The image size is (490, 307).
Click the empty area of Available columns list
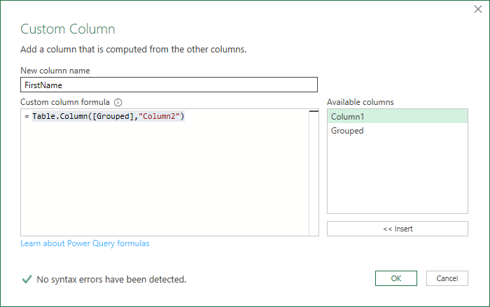point(397,175)
